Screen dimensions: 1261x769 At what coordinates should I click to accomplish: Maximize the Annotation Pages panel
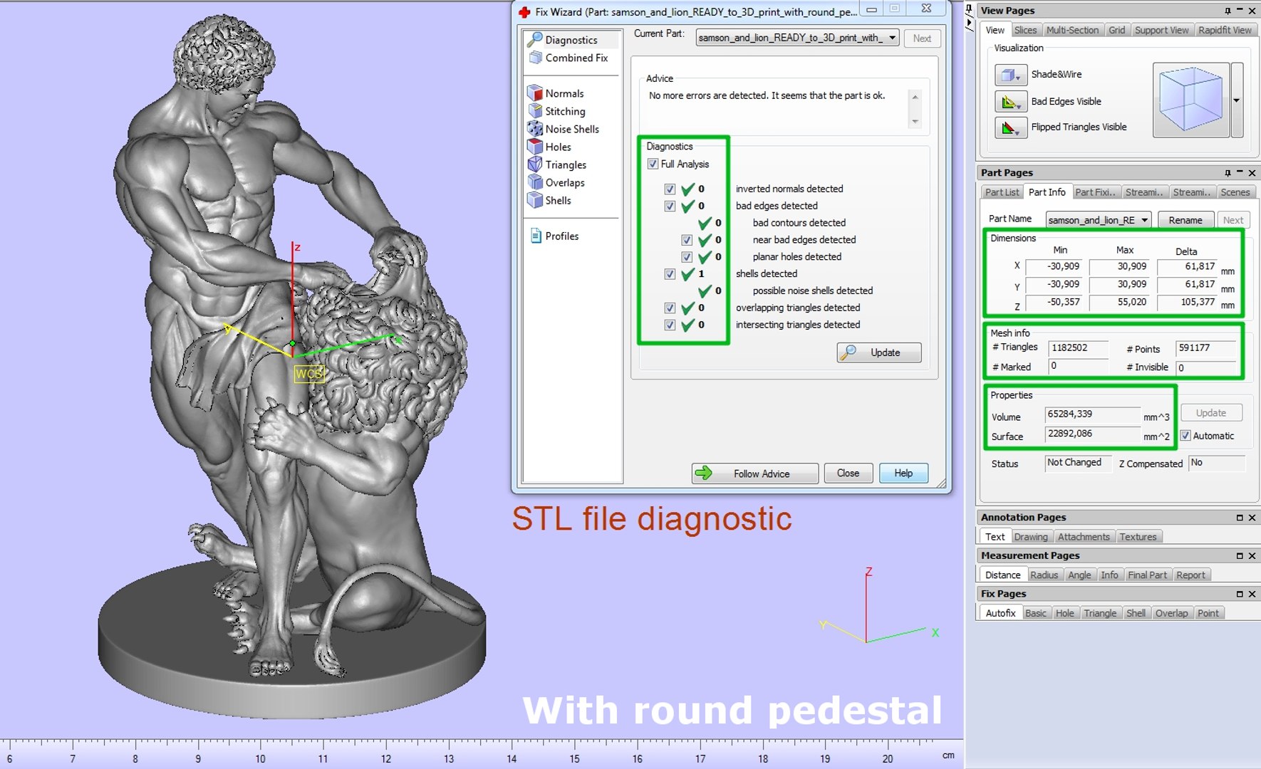coord(1240,518)
